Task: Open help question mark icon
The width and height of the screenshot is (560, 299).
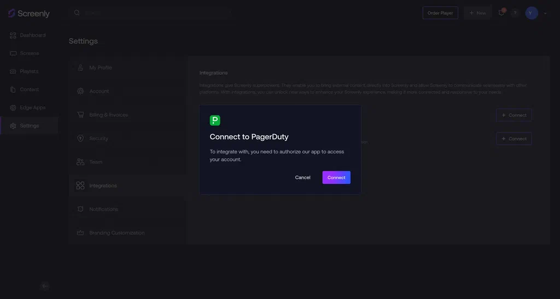Action: 515,13
